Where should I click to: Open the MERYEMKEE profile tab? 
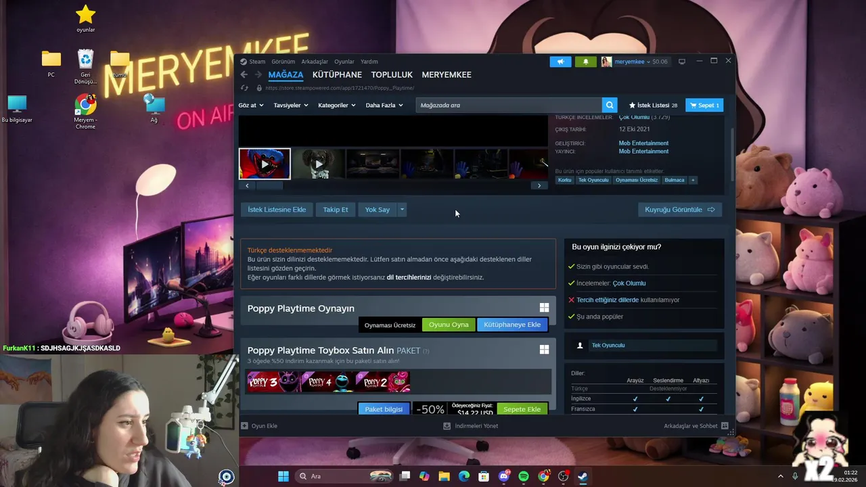(447, 74)
